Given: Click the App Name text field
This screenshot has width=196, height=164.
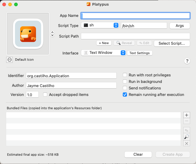Looking at the screenshot, I should point(135,16).
